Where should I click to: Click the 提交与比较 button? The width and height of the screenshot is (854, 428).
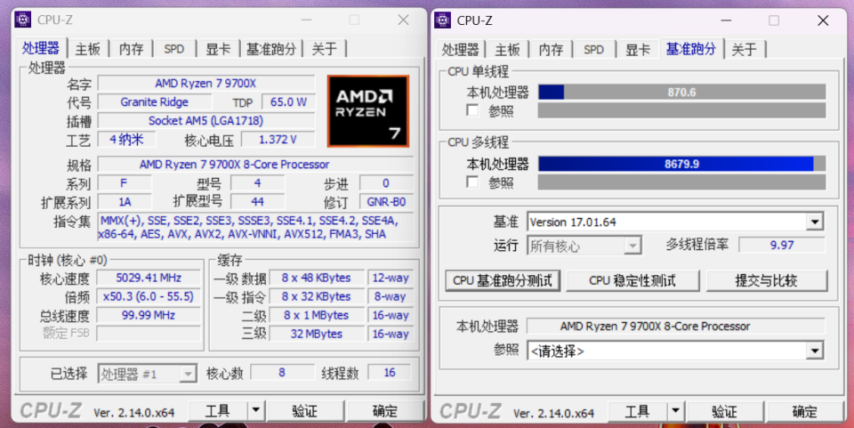pos(766,280)
